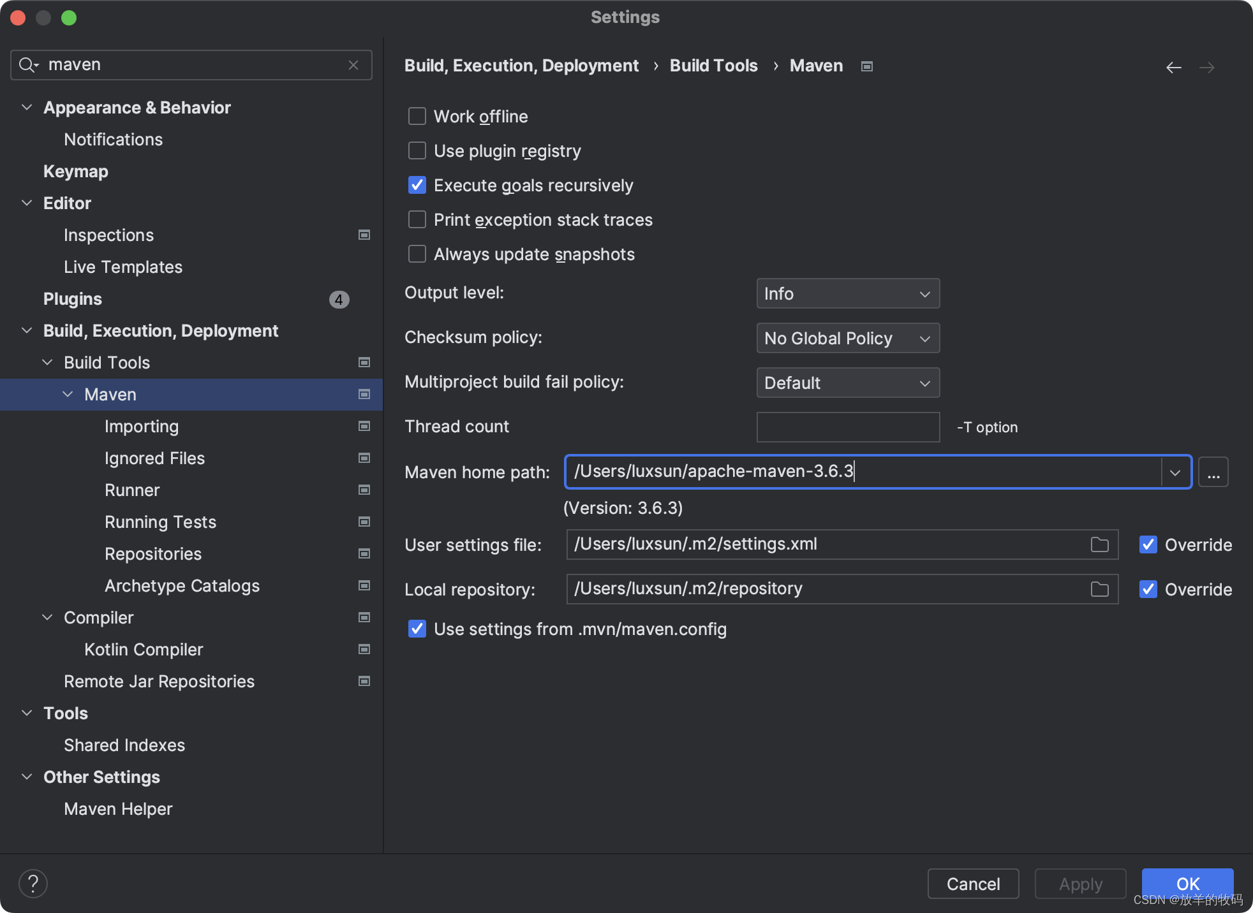Click project icon on Build Tools row
The image size is (1253, 913).
[x=364, y=362]
